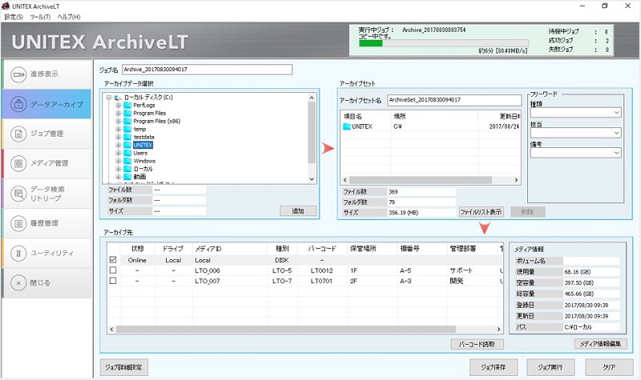Open the データ検索 リトリーブ sidebar icon
The height and width of the screenshot is (380, 641).
[x=18, y=194]
